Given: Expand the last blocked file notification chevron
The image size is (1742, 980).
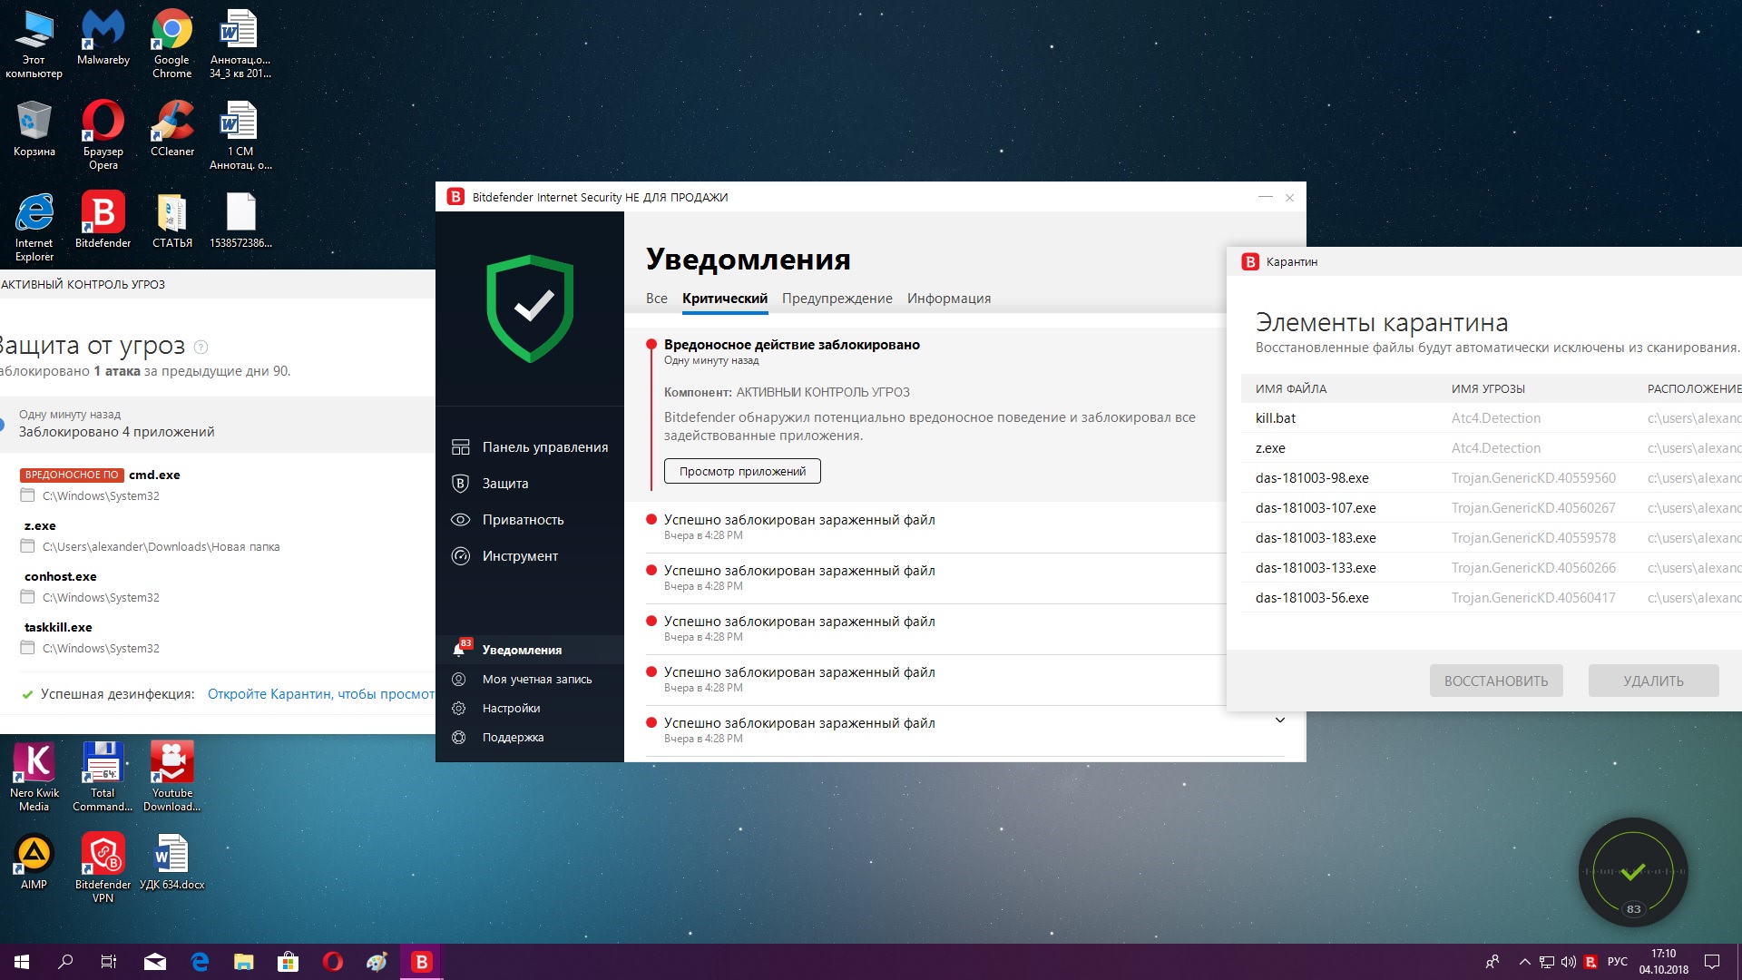Looking at the screenshot, I should click(1280, 720).
